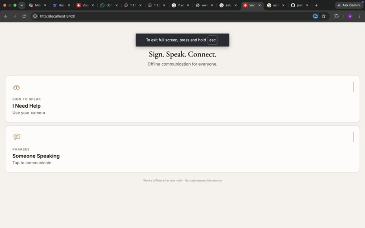365x228 pixels.
Task: Open the Extensions puzzle icon
Action: click(336, 16)
